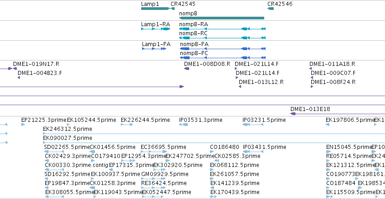Image resolution: width=385 pixels, height=199 pixels.
Task: Click the Lamp1 gene label
Action: (150, 4)
